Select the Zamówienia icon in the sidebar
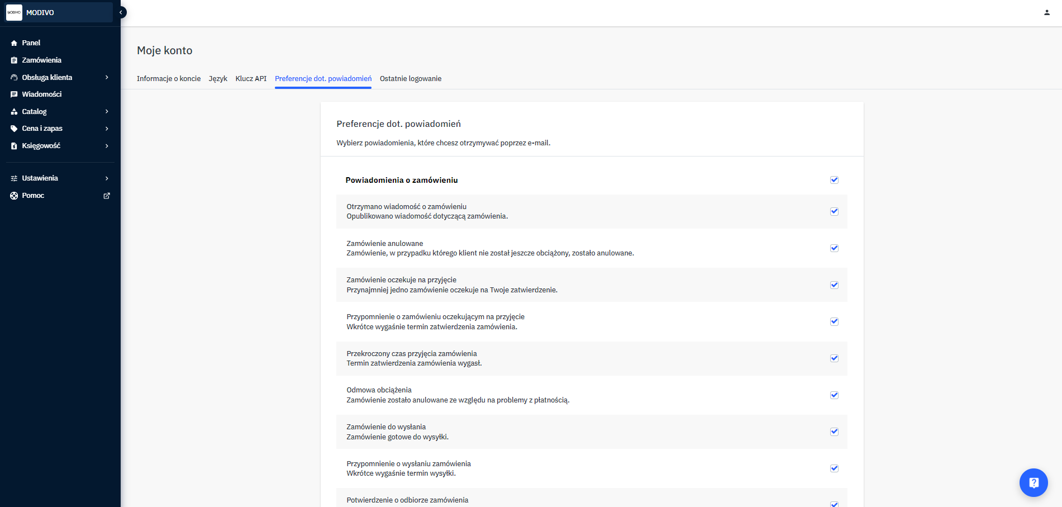 coord(14,60)
